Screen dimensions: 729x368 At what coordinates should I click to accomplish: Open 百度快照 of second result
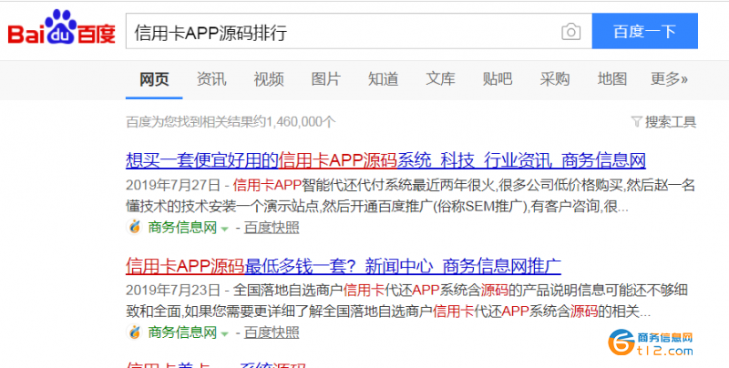point(272,332)
